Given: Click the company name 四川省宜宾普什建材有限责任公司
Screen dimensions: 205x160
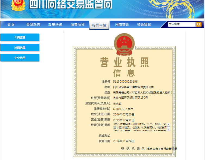Looking at the screenshot, I should point(133,87).
